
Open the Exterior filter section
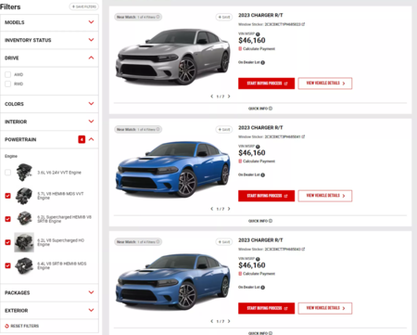pos(49,310)
